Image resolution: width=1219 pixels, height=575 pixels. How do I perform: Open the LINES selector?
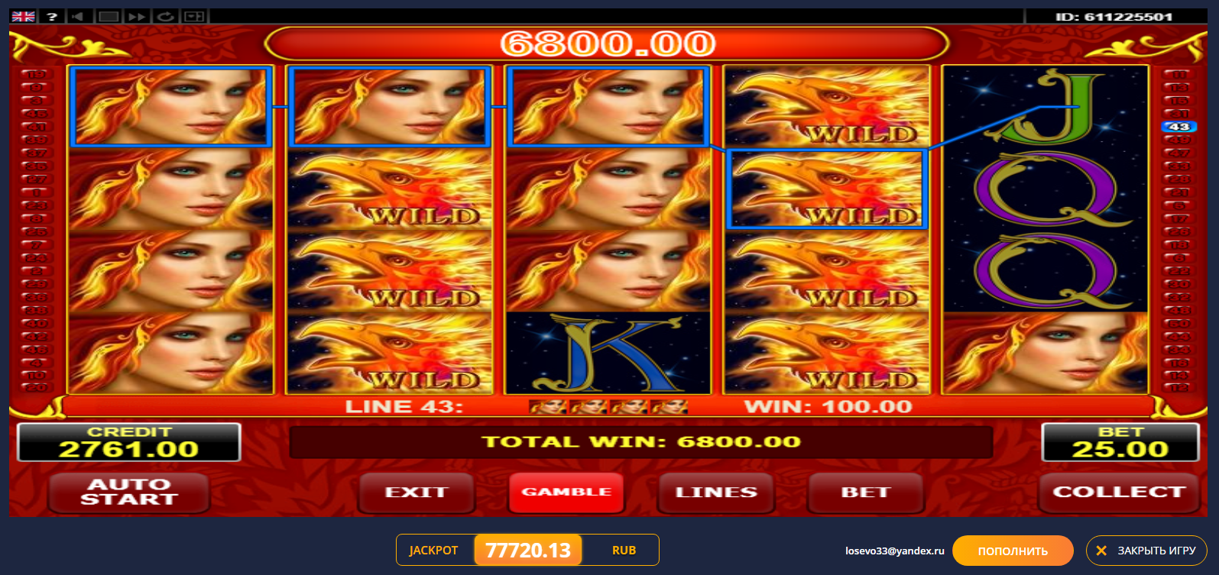[x=716, y=493]
